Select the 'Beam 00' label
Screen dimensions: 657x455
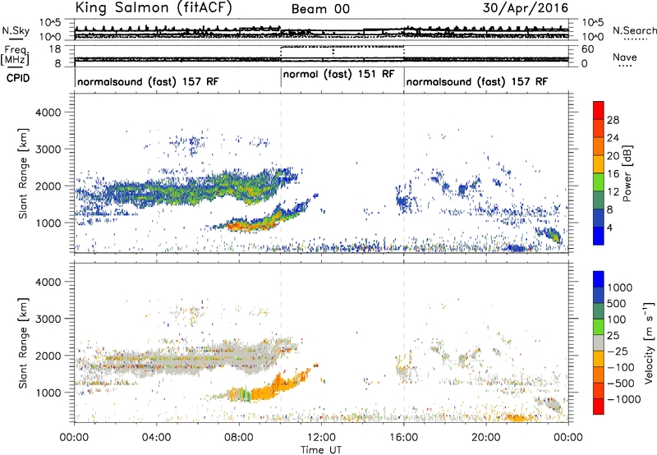[320, 9]
